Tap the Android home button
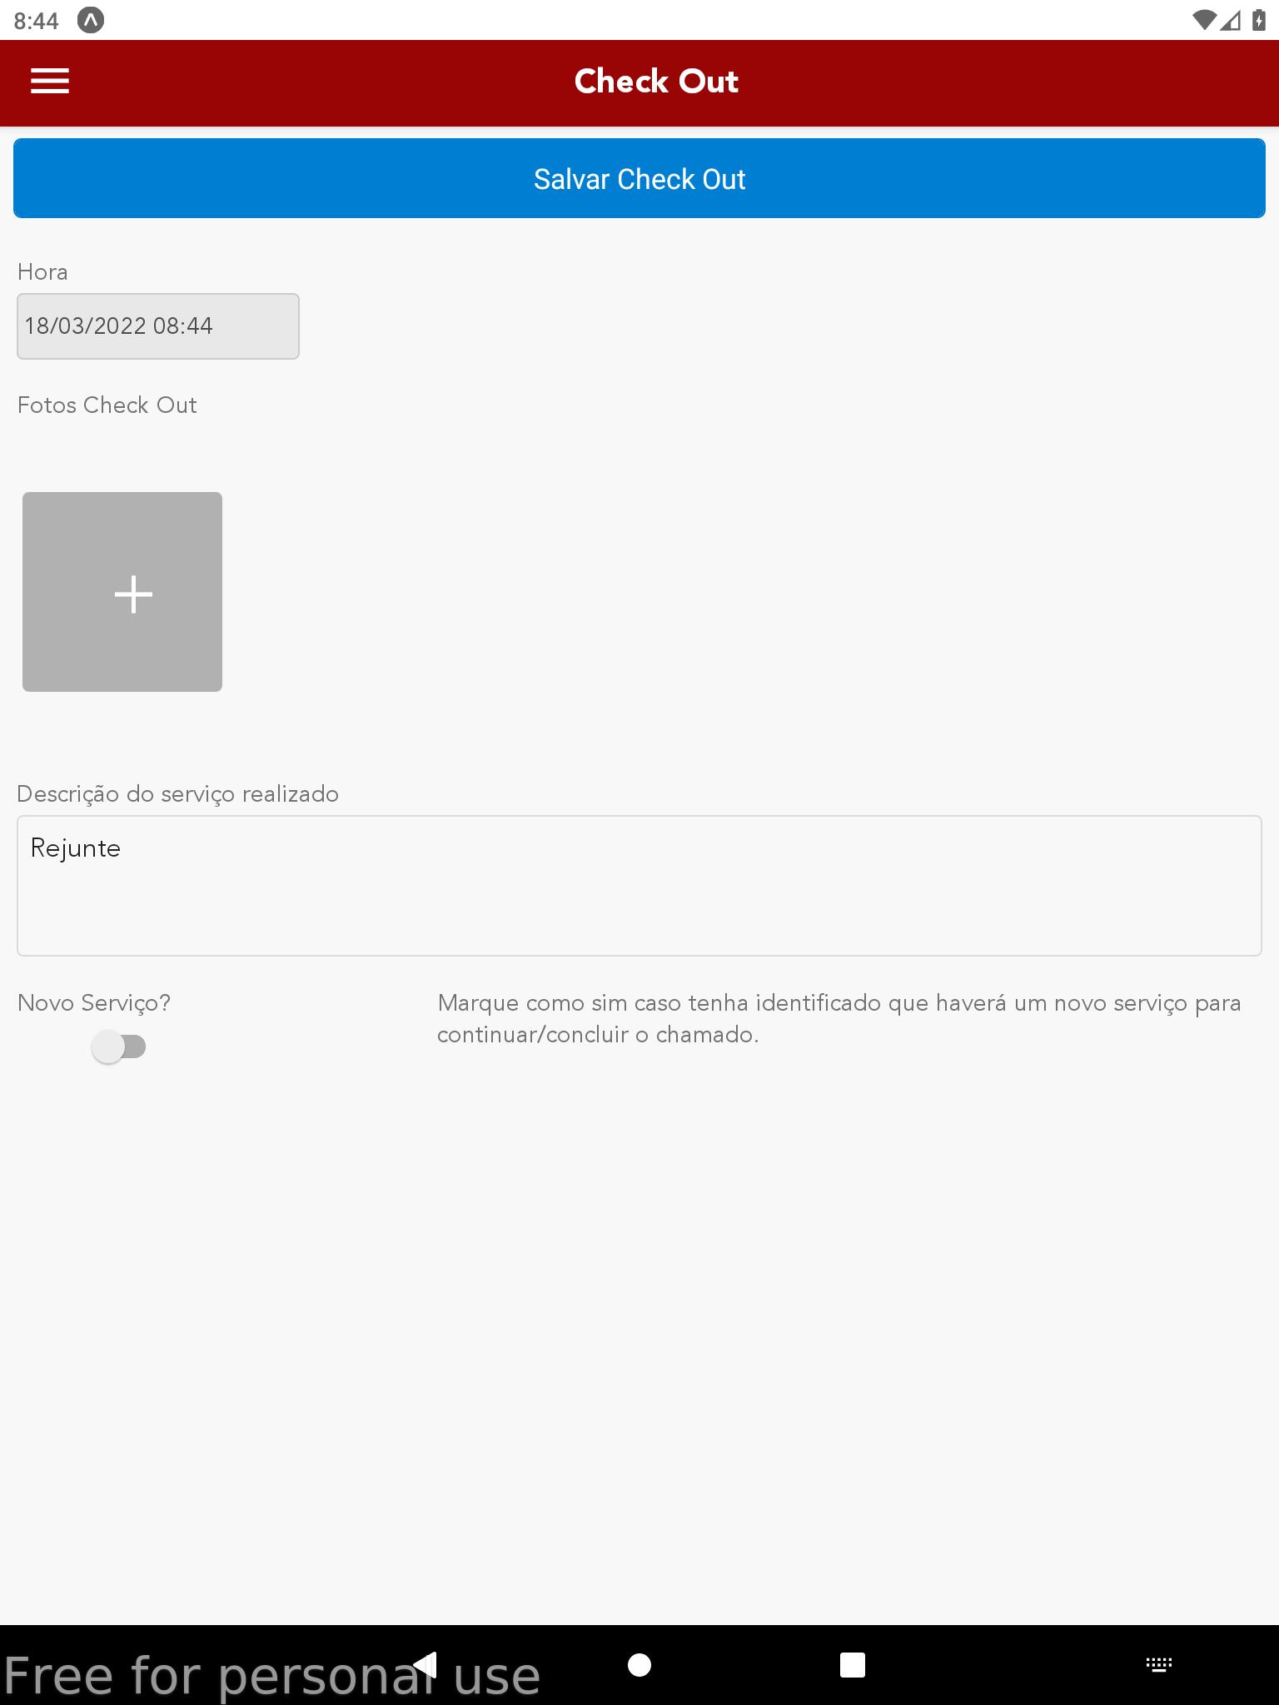The width and height of the screenshot is (1279, 1705). pyautogui.click(x=639, y=1665)
